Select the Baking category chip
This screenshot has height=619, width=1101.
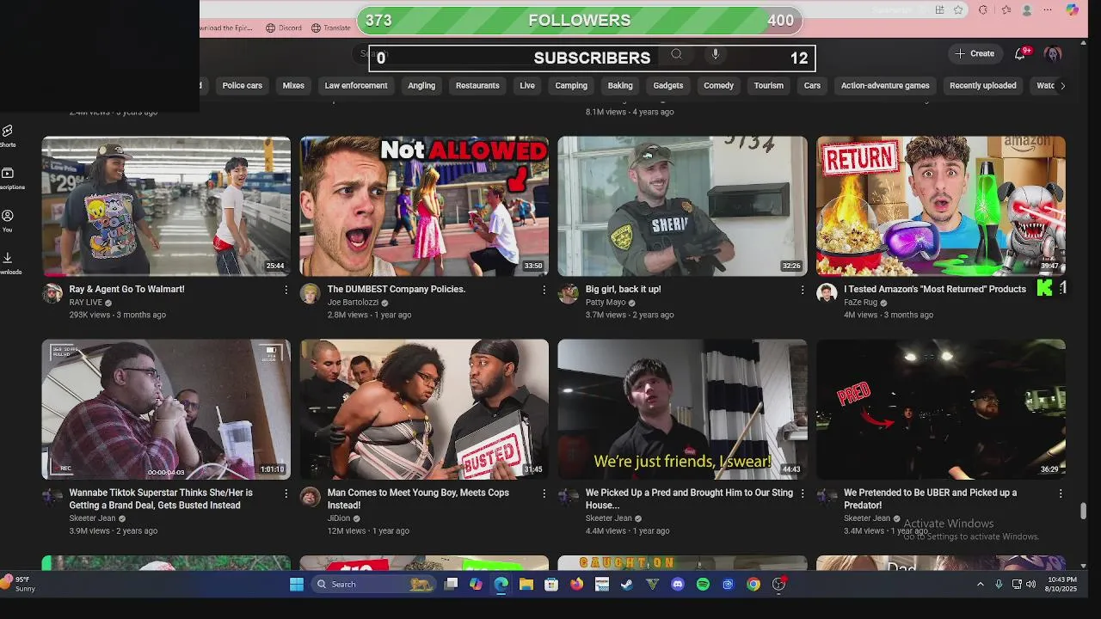(x=620, y=86)
